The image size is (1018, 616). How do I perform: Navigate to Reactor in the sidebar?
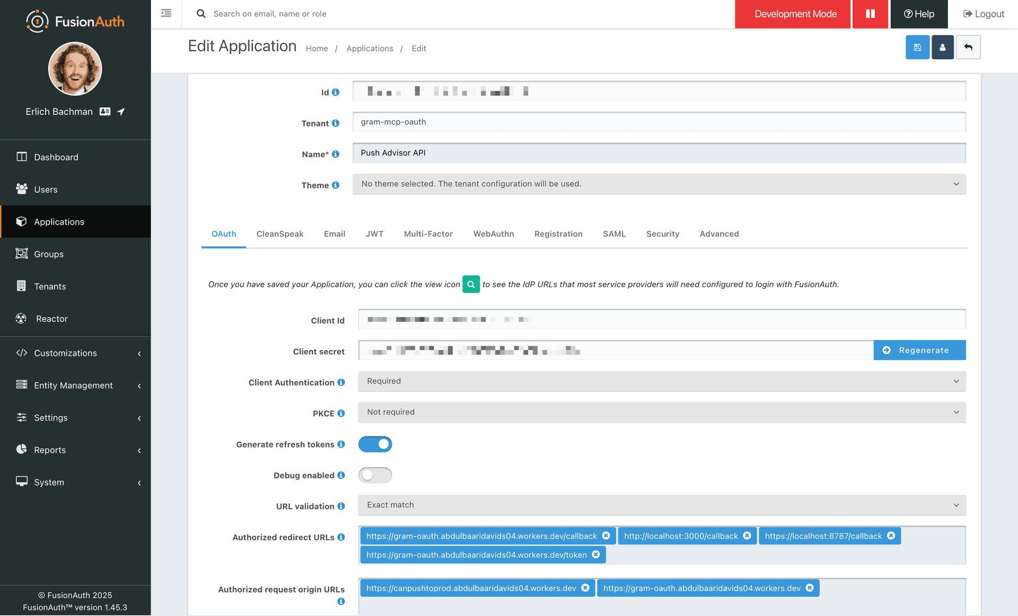(51, 318)
